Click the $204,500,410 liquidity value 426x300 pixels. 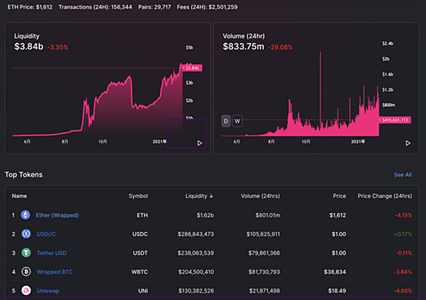pos(196,272)
